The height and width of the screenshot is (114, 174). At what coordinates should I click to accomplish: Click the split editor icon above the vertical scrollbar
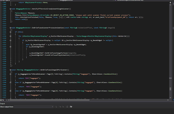(170, 3)
